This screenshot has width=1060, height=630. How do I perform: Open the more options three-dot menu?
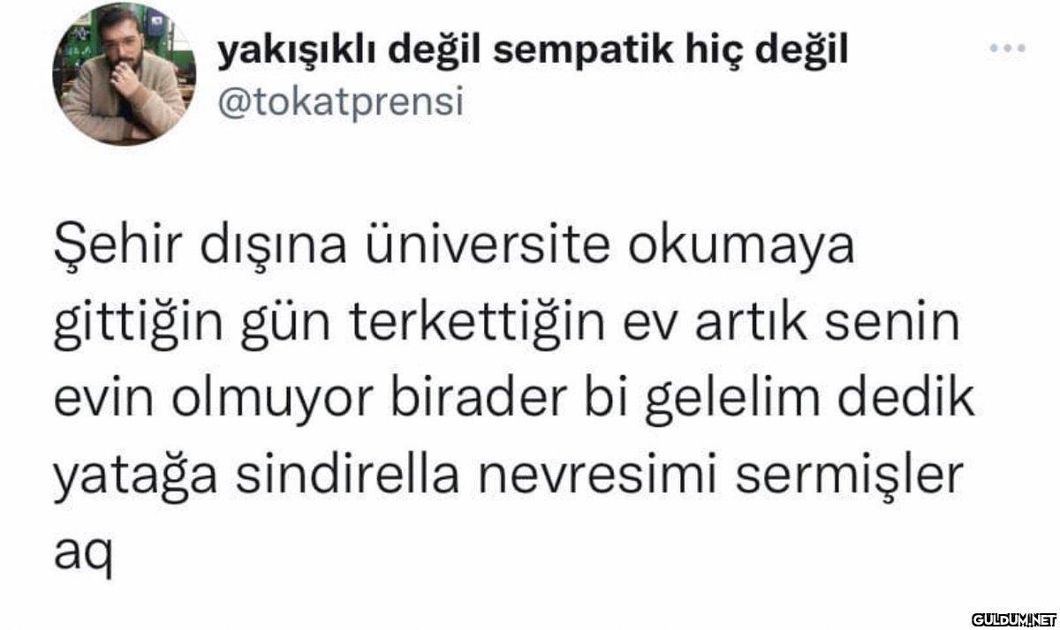[x=1007, y=49]
